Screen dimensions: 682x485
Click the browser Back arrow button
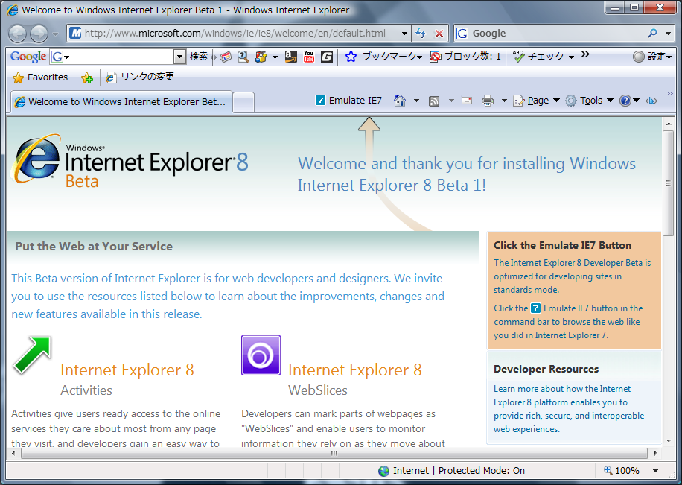18,34
